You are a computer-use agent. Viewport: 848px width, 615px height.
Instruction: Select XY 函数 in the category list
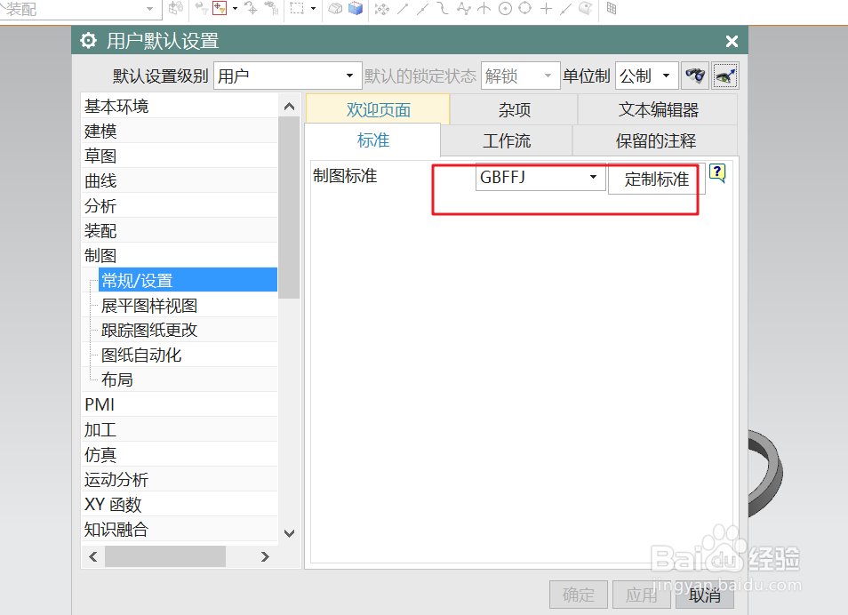180,504
